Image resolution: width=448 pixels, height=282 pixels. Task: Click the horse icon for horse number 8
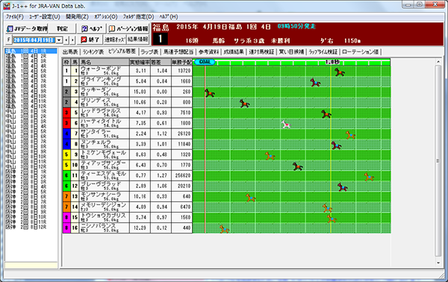336,145
